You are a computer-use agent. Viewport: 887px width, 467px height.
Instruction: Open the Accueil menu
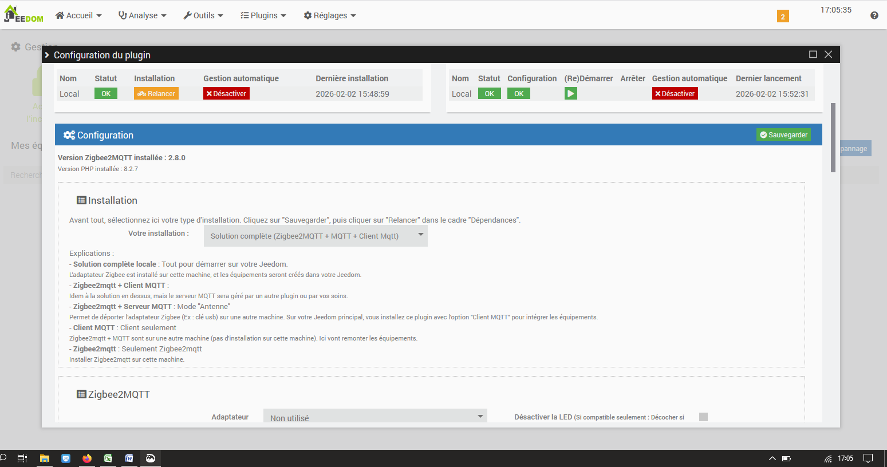pyautogui.click(x=78, y=15)
